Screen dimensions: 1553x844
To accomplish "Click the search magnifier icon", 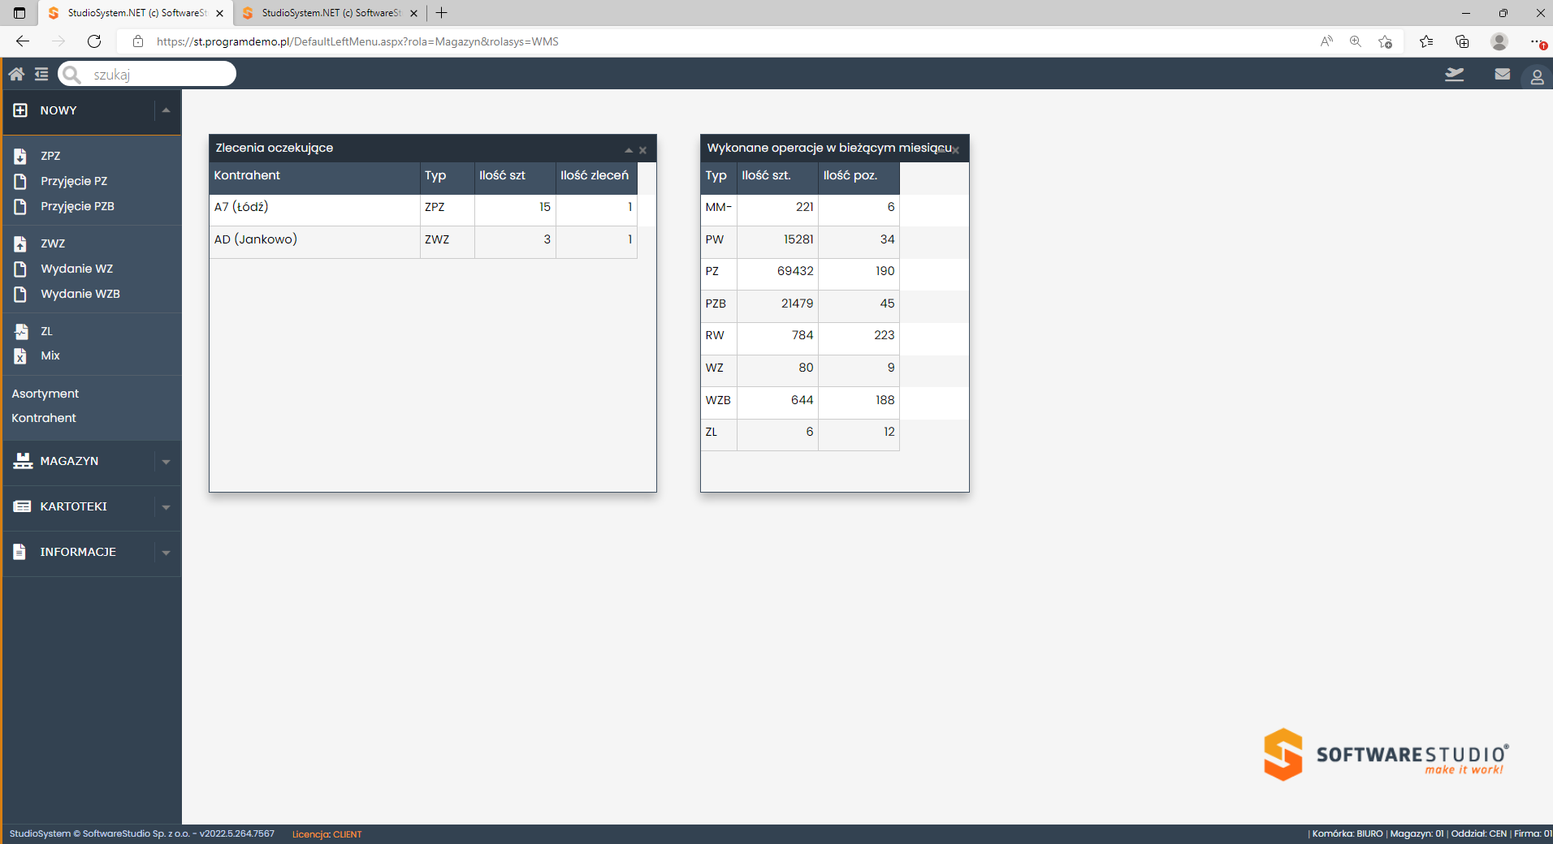I will [x=71, y=75].
